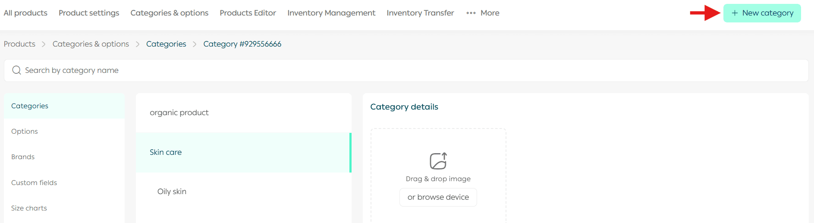
Task: Select Brands in the sidebar
Action: click(23, 157)
